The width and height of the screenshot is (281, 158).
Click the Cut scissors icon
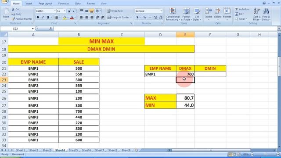(x=13, y=9)
